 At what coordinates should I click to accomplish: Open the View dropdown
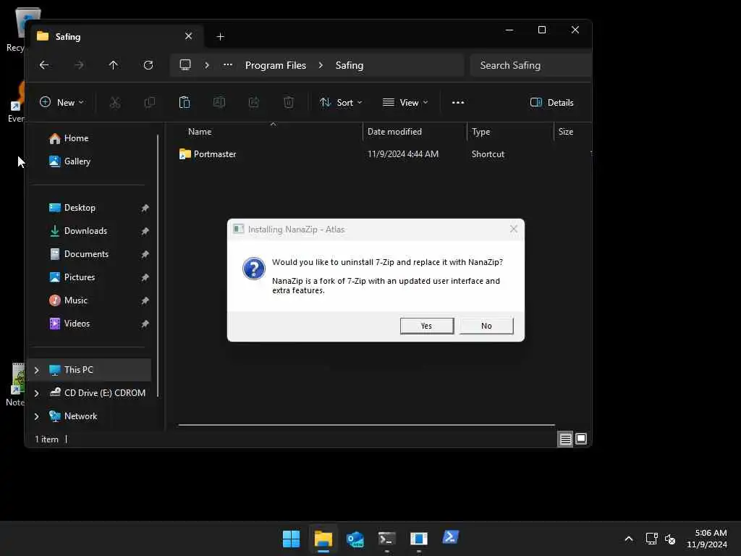405,103
